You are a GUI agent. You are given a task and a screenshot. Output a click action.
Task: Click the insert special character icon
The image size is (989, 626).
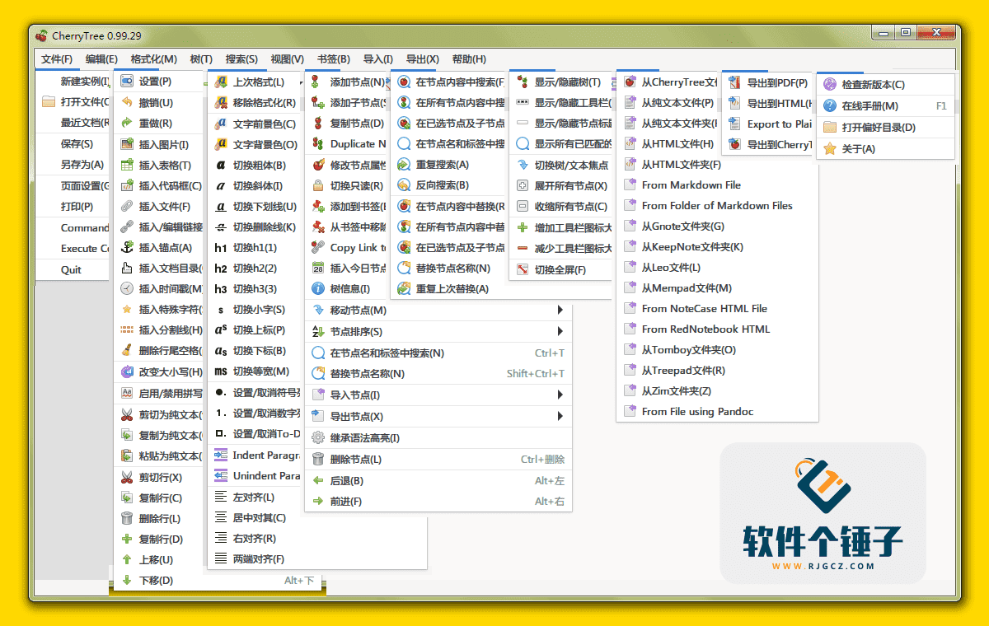pos(129,310)
